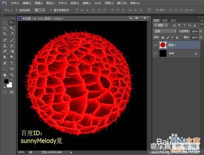Filter layers by type (T) layers
The height and width of the screenshot is (155, 204).
(x=184, y=25)
